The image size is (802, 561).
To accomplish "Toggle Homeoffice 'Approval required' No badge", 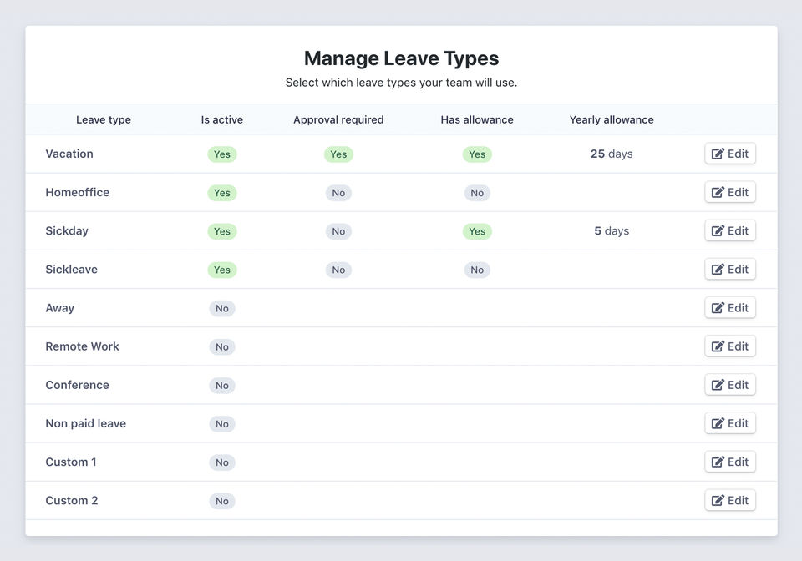I will (338, 193).
